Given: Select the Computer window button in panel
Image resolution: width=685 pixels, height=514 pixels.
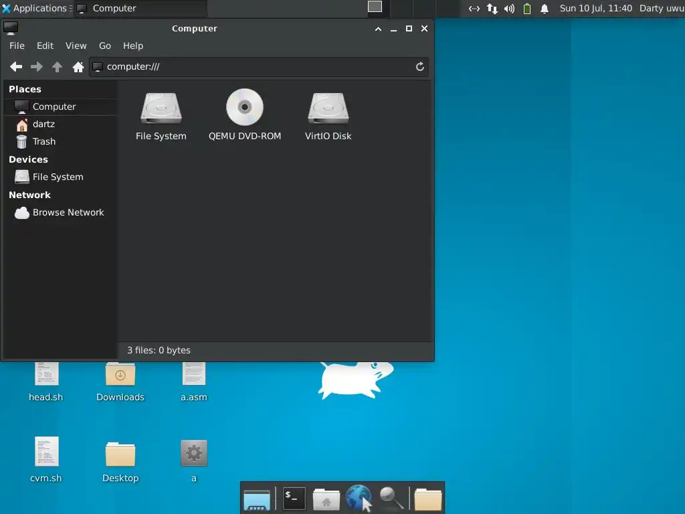Looking at the screenshot, I should (x=140, y=8).
